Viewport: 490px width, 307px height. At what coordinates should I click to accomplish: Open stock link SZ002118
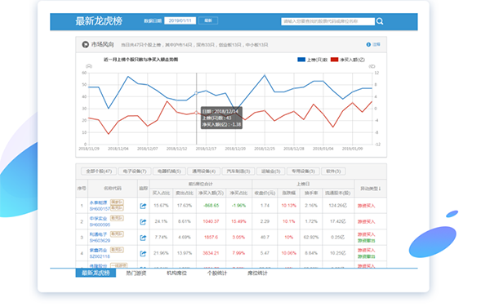tap(100, 256)
